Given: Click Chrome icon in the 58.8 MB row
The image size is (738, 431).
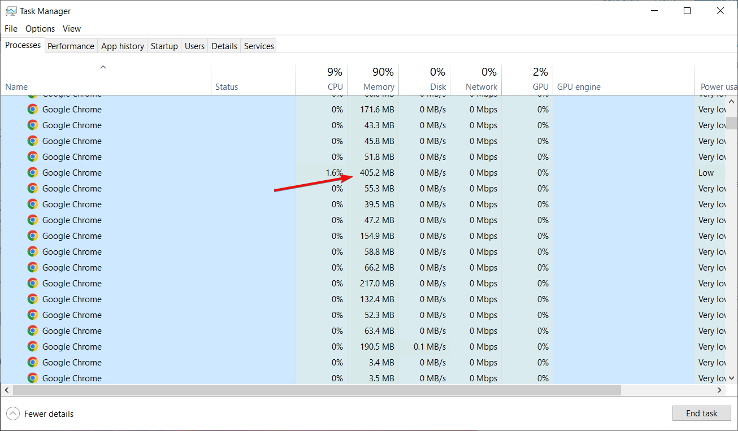Looking at the screenshot, I should point(33,252).
